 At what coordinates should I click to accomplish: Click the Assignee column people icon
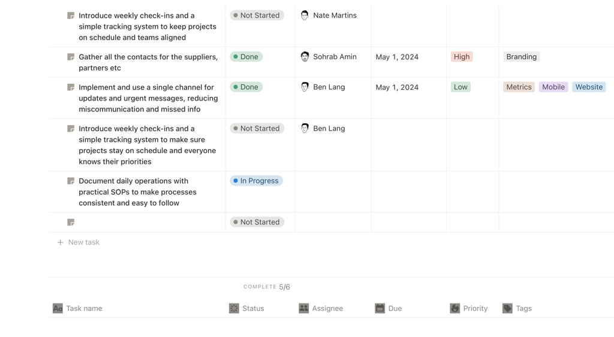tap(304, 308)
